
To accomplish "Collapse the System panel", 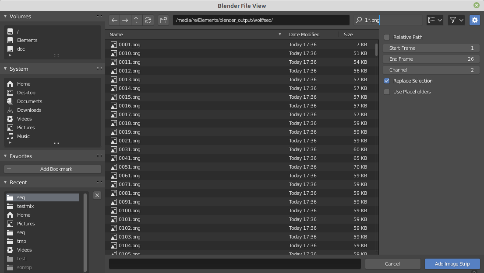I will click(x=5, y=69).
